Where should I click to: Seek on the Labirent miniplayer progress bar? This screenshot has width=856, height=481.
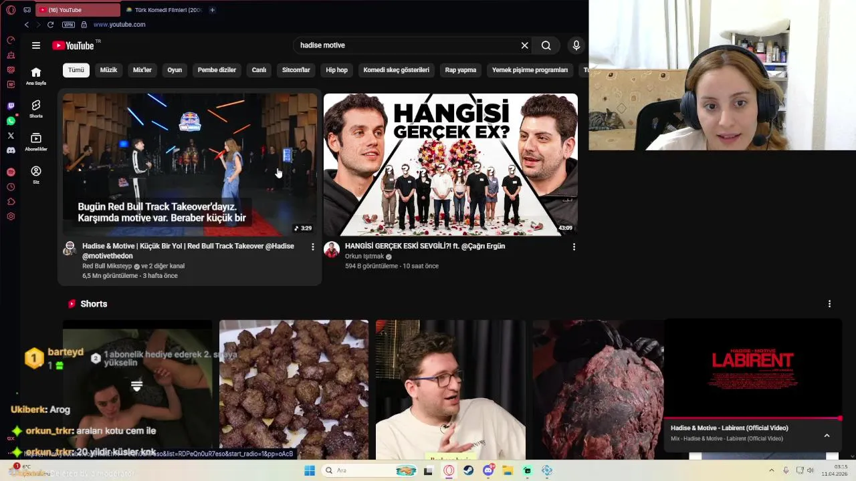tap(753, 418)
